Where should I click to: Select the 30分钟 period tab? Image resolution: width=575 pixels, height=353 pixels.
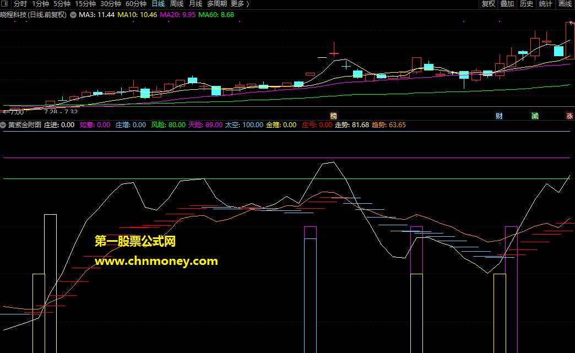click(x=111, y=4)
